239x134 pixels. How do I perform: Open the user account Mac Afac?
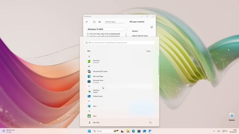point(94,122)
